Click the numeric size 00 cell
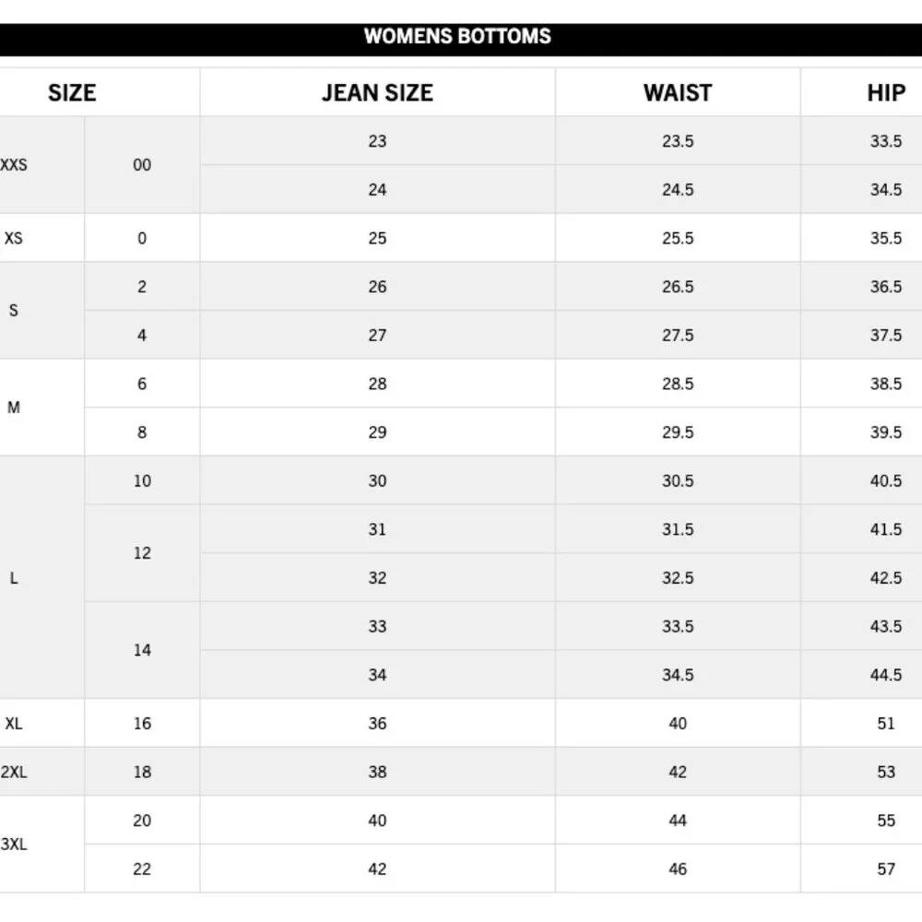The image size is (922, 922). click(142, 165)
